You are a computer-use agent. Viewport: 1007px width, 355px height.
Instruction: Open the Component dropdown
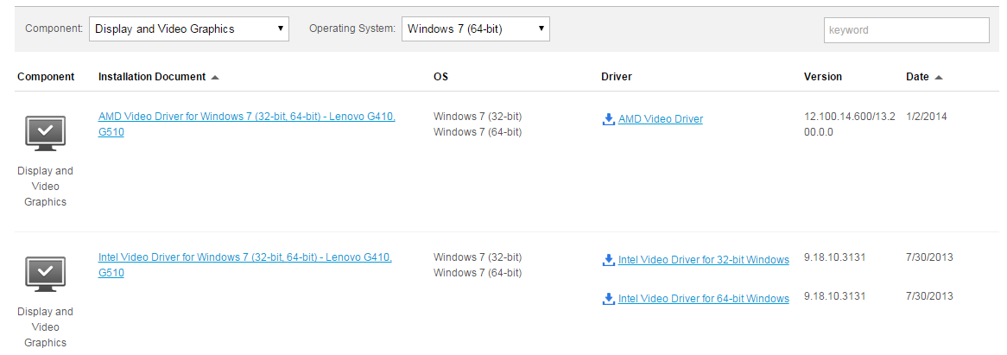pyautogui.click(x=189, y=29)
